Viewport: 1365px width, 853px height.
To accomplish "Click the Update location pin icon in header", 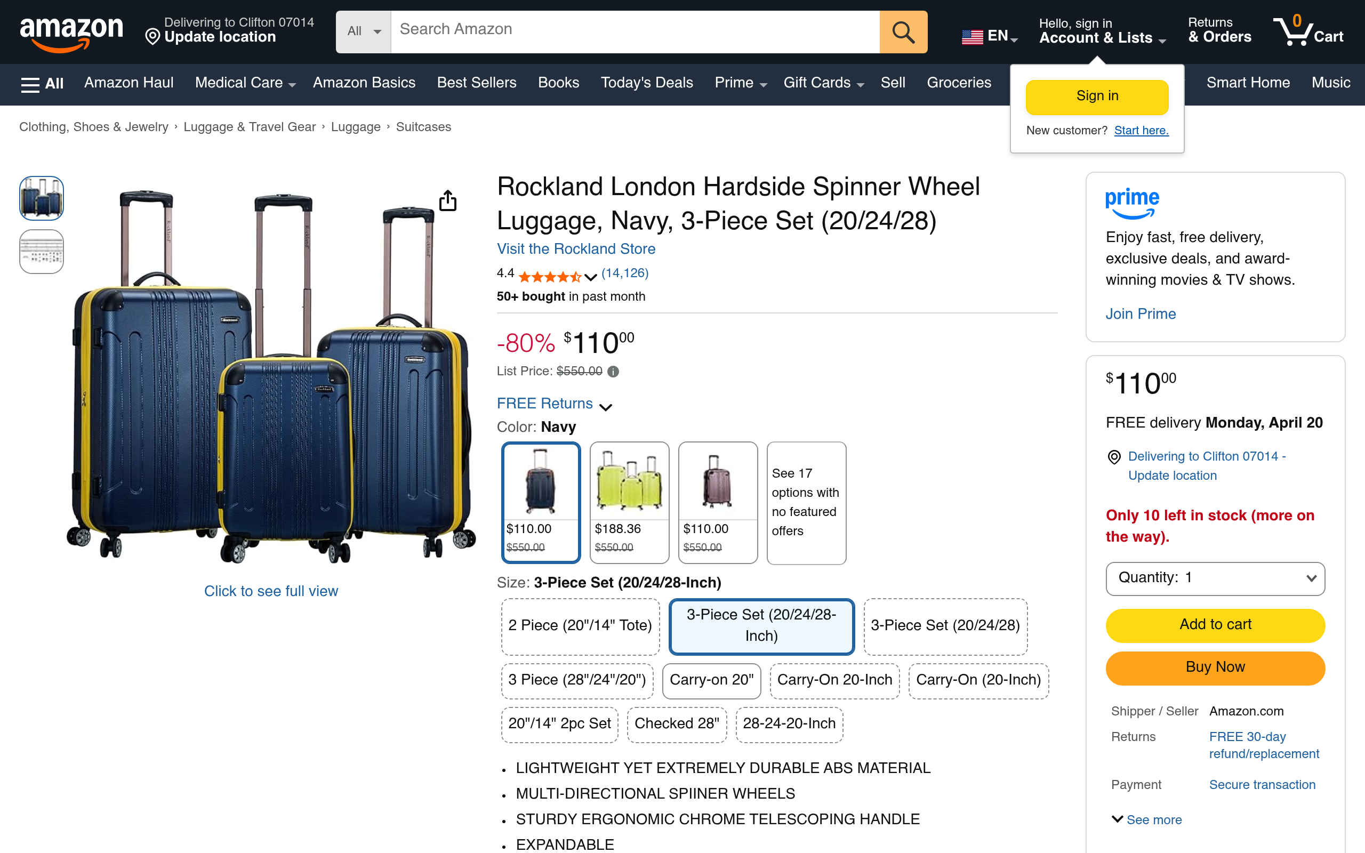I will 152,37.
